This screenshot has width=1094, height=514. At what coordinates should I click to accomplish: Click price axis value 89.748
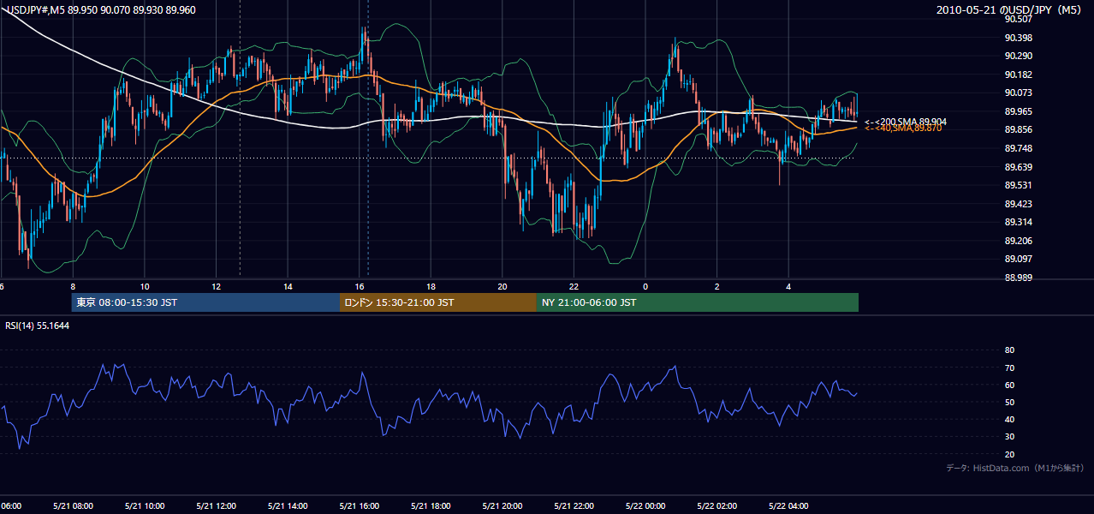[x=1018, y=148]
